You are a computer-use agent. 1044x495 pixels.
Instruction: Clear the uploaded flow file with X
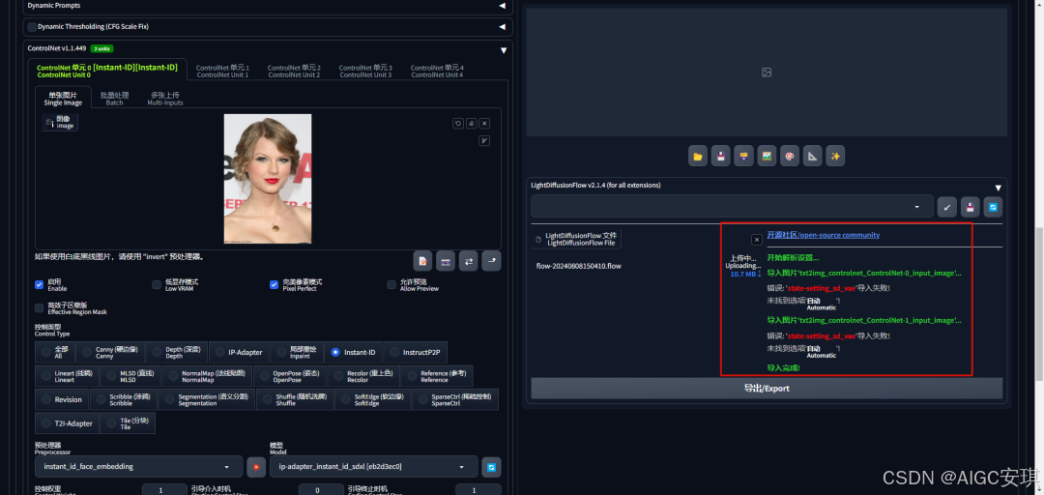tap(756, 239)
